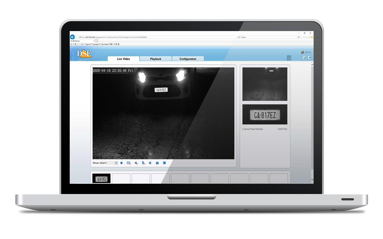Open the Configuration tab
383x239 pixels.
coord(188,59)
